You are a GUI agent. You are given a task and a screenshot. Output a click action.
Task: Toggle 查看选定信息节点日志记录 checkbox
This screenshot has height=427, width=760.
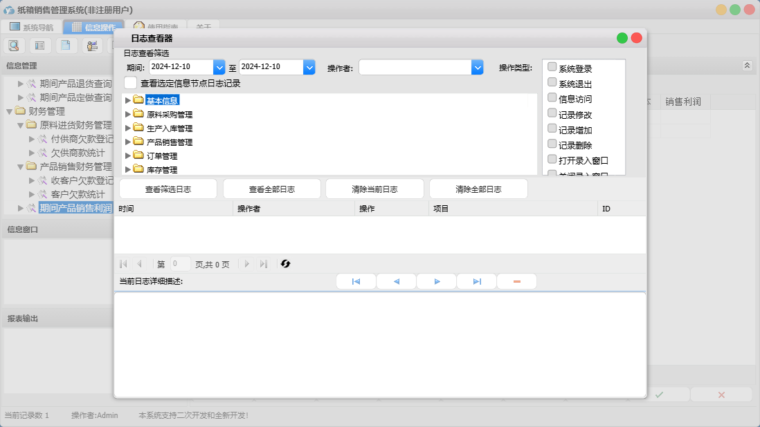coord(130,83)
